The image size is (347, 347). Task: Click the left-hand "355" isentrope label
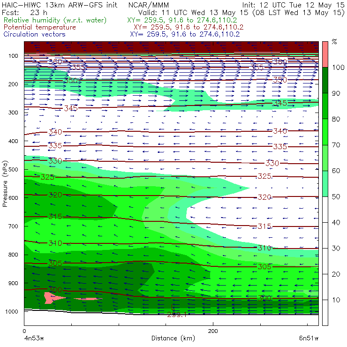(78, 67)
